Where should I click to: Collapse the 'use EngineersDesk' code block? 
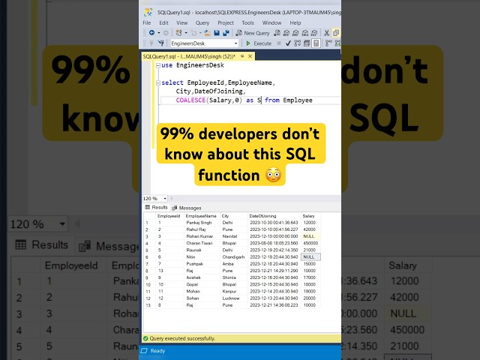coord(158,65)
